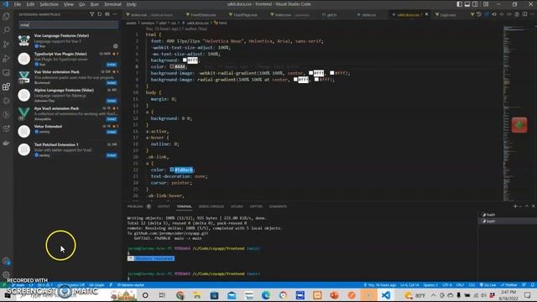Install Test Patched Extension 1
Viewport: 537px width, 302px height.
112,155
